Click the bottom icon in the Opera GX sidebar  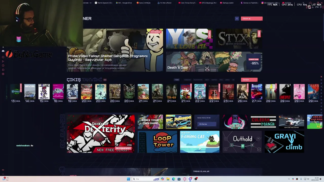[3, 174]
